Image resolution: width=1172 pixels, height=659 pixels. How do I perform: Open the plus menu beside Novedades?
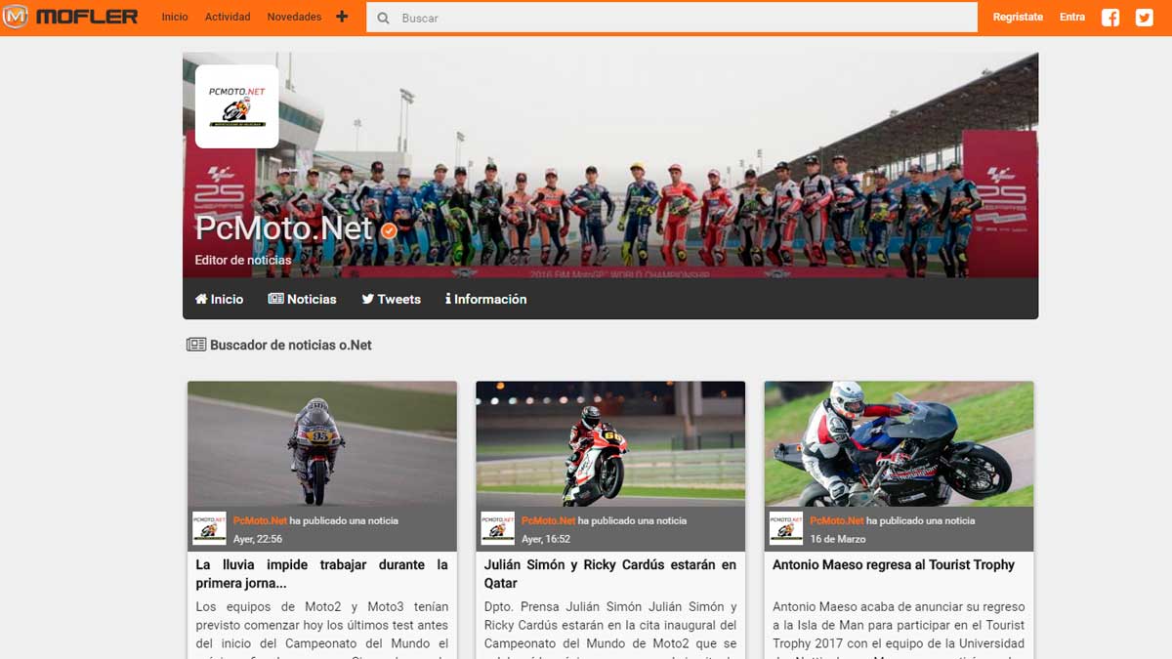pos(342,17)
